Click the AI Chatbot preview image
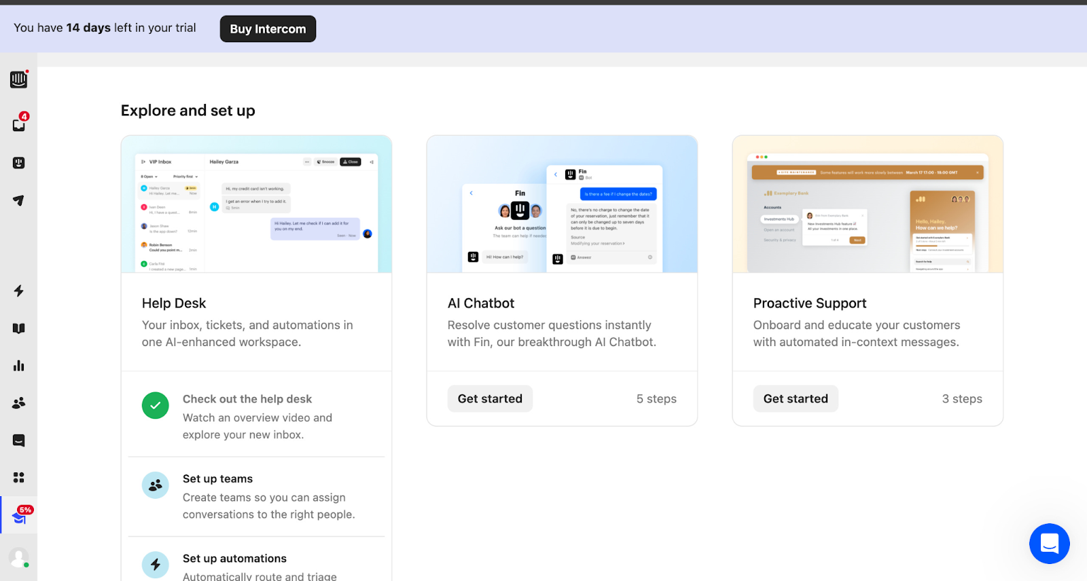The height and width of the screenshot is (581, 1087). click(x=562, y=204)
